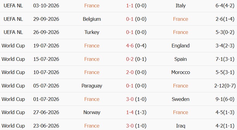Click corner stats 2-12(0-7) for Paraguay match
The image size is (237, 130).
(225, 86)
